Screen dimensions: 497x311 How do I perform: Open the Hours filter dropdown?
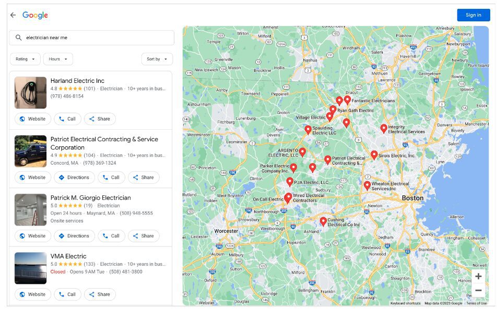coord(58,59)
